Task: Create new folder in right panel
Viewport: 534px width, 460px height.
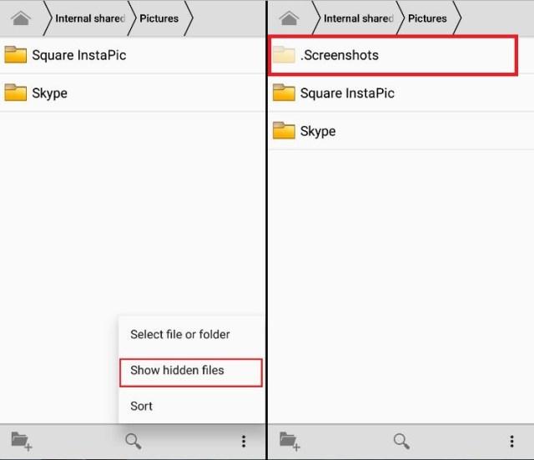Action: 290,442
